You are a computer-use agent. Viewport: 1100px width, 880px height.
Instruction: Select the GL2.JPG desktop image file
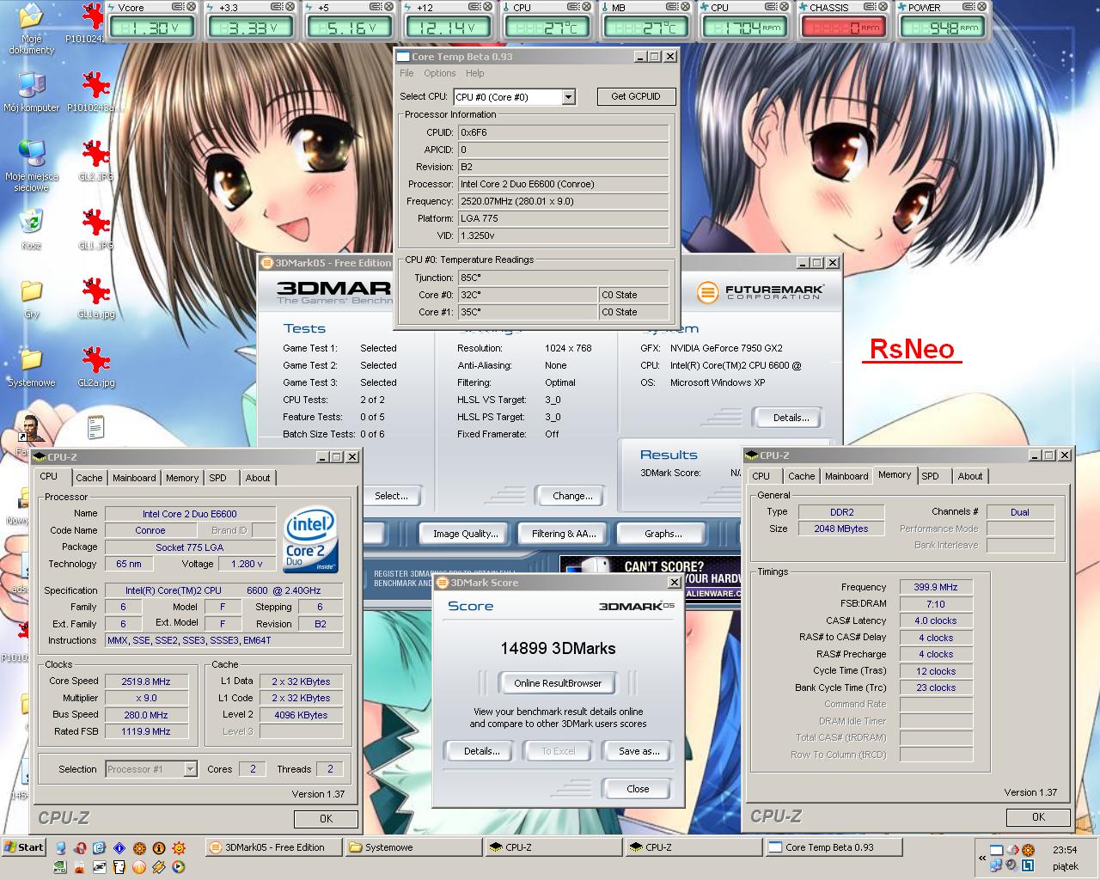click(x=95, y=161)
